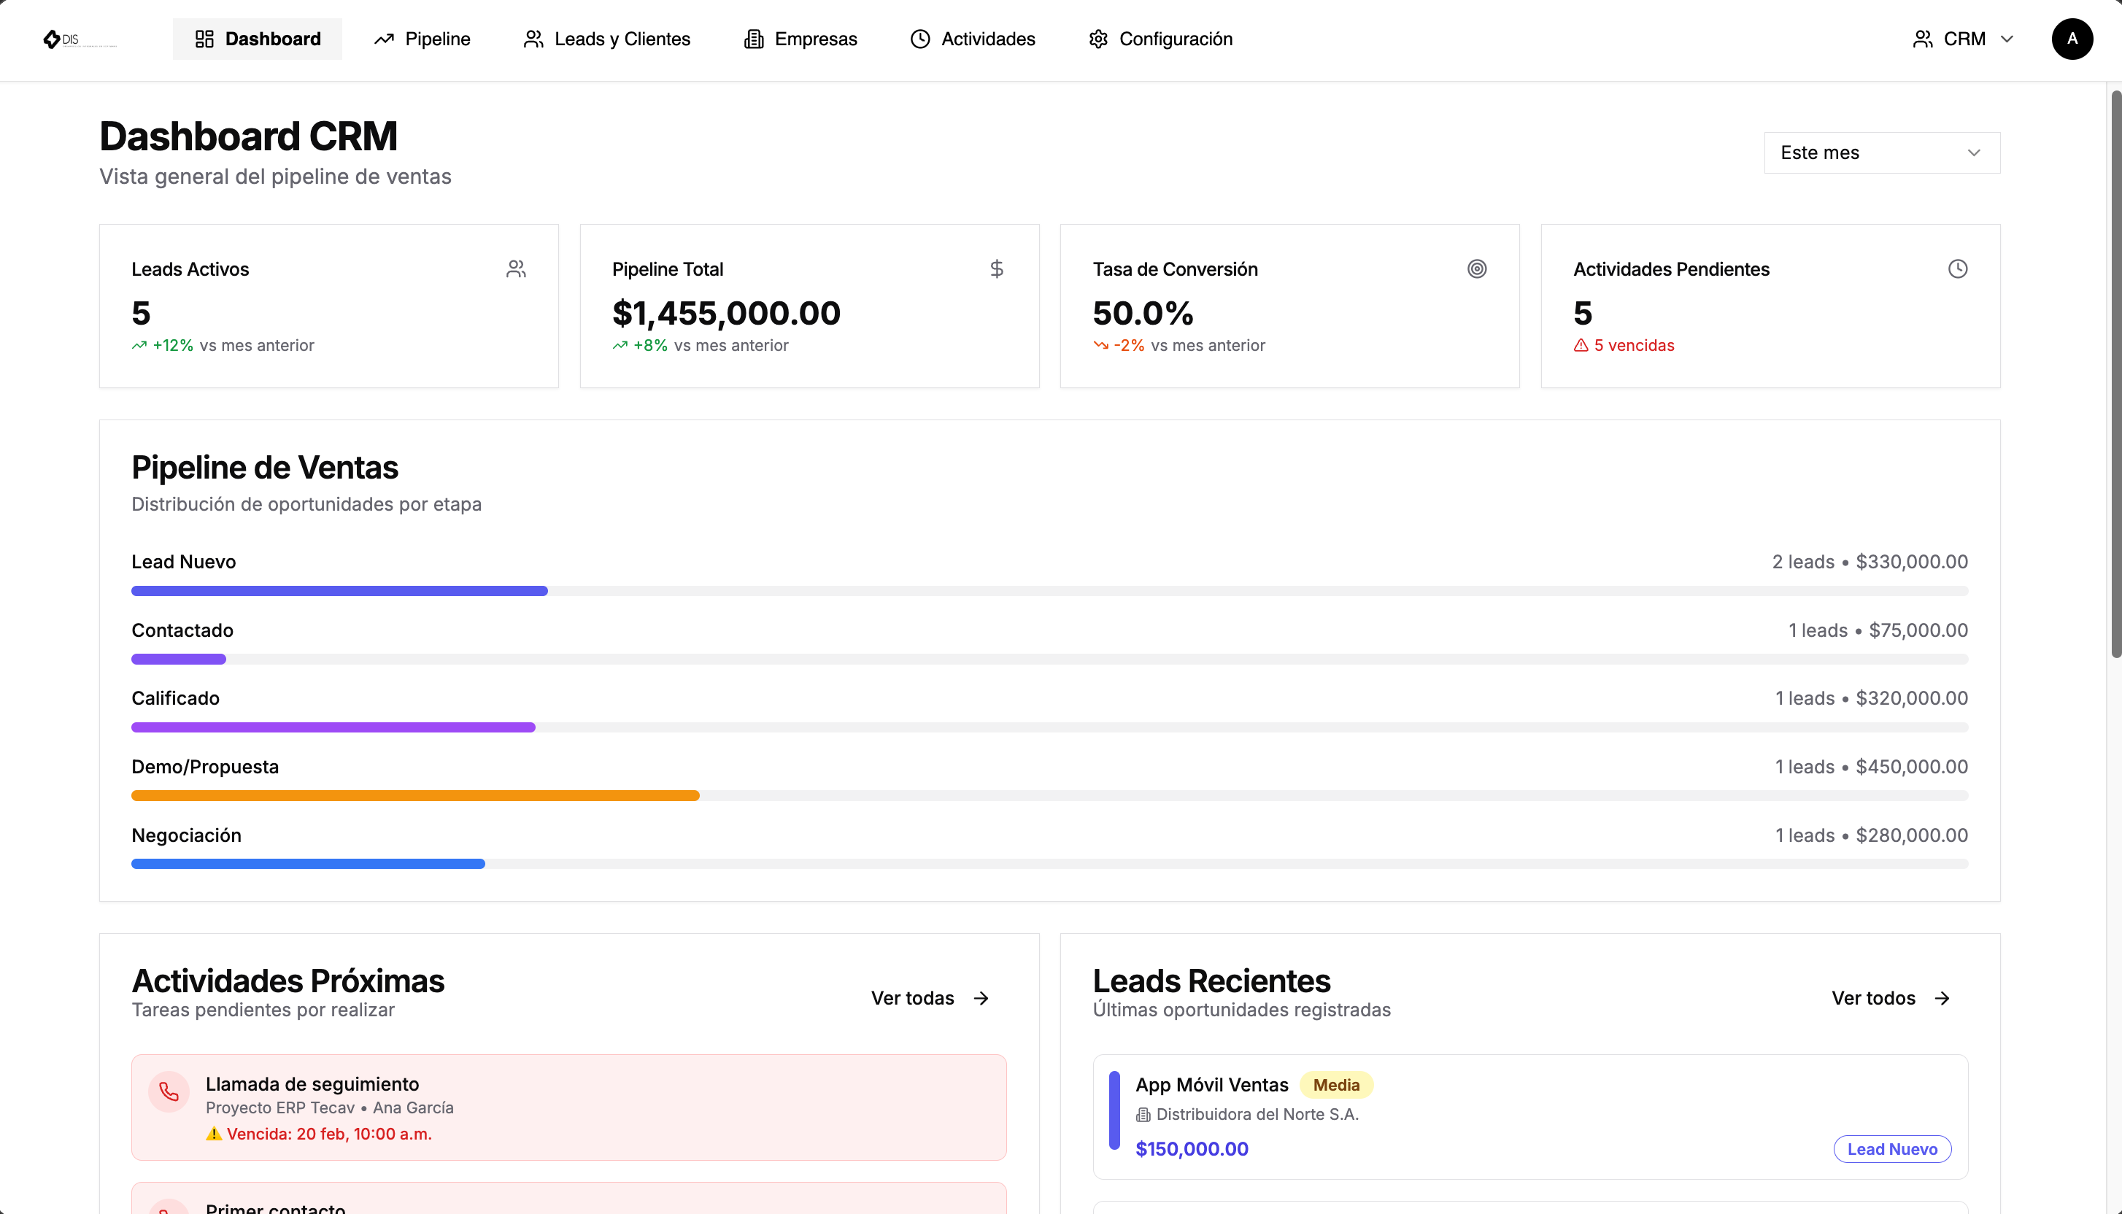The height and width of the screenshot is (1214, 2122).
Task: Expand the CRM module switcher
Action: 1962,39
